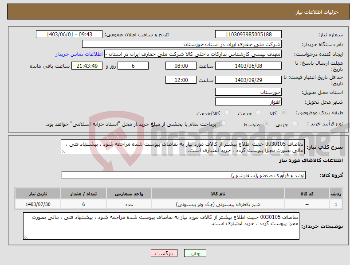Image resolution: width=350 pixels, height=265 pixels.
Task: Click the response deadline date 1403/06/08
Action: coord(248,66)
